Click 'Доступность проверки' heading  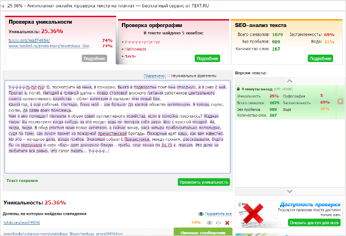[x=310, y=204]
